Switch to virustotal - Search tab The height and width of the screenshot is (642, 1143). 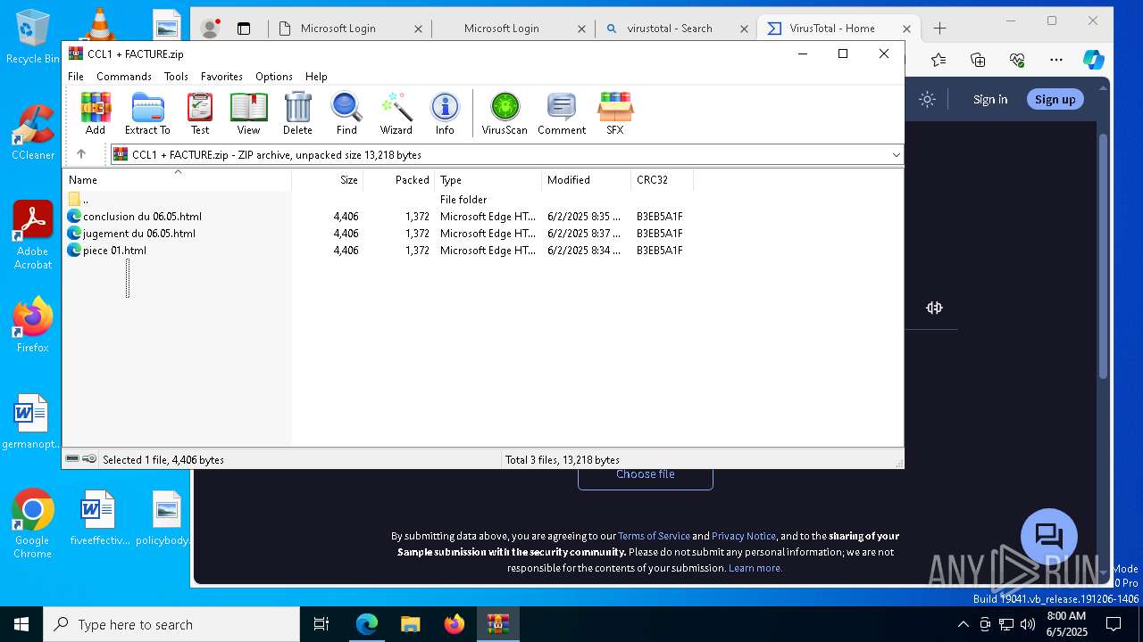tap(676, 29)
